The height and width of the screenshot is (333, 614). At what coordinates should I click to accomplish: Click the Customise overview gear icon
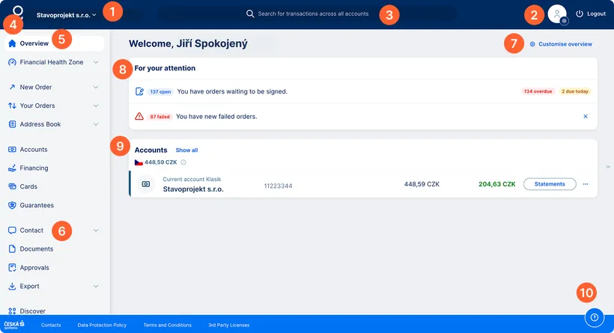[x=532, y=44]
